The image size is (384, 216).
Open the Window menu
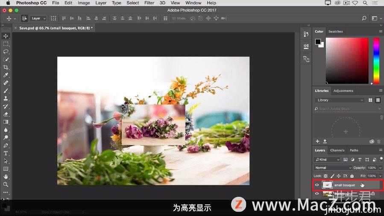pyautogui.click(x=193, y=3)
